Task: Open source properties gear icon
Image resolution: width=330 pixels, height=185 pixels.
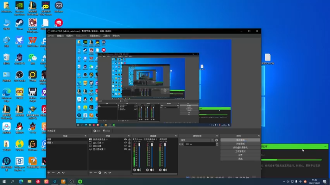Action: click(100, 173)
